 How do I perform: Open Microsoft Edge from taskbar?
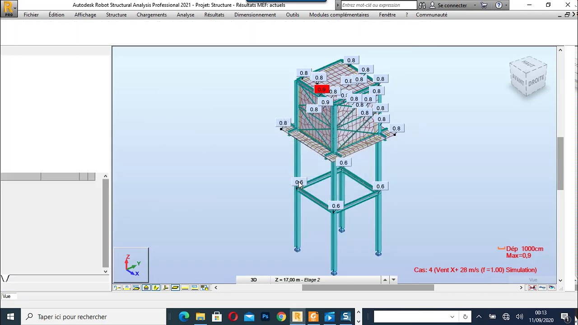[x=184, y=317]
